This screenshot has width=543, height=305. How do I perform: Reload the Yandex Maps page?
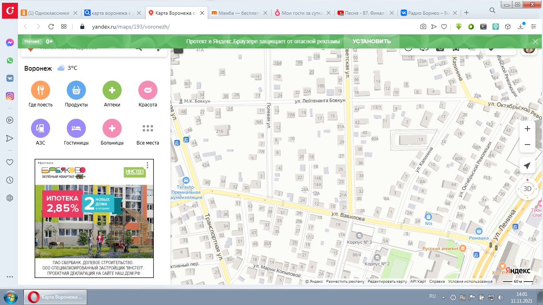[51, 27]
